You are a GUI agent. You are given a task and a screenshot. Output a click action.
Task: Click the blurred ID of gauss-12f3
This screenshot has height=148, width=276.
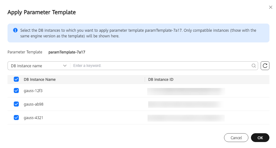click(x=186, y=91)
